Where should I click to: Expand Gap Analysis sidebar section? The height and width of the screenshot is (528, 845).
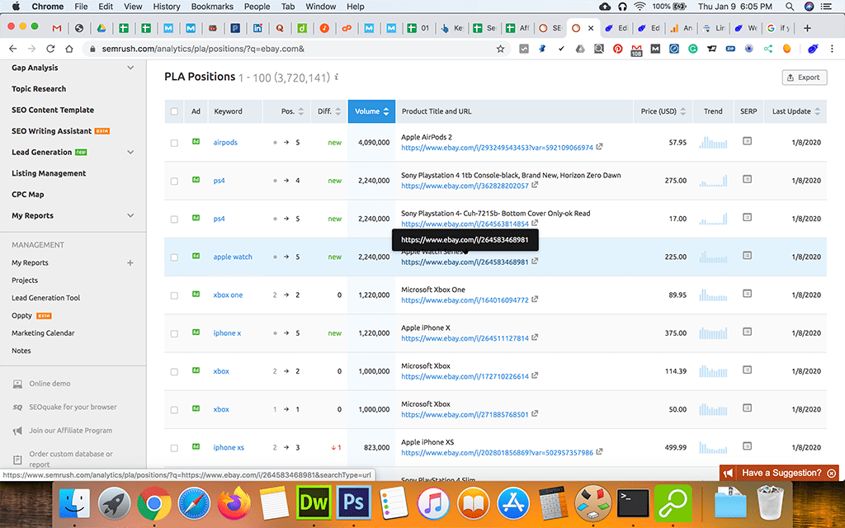point(130,68)
